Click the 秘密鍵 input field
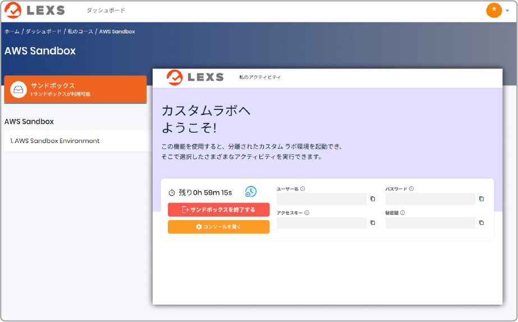The image size is (518, 322). point(430,223)
